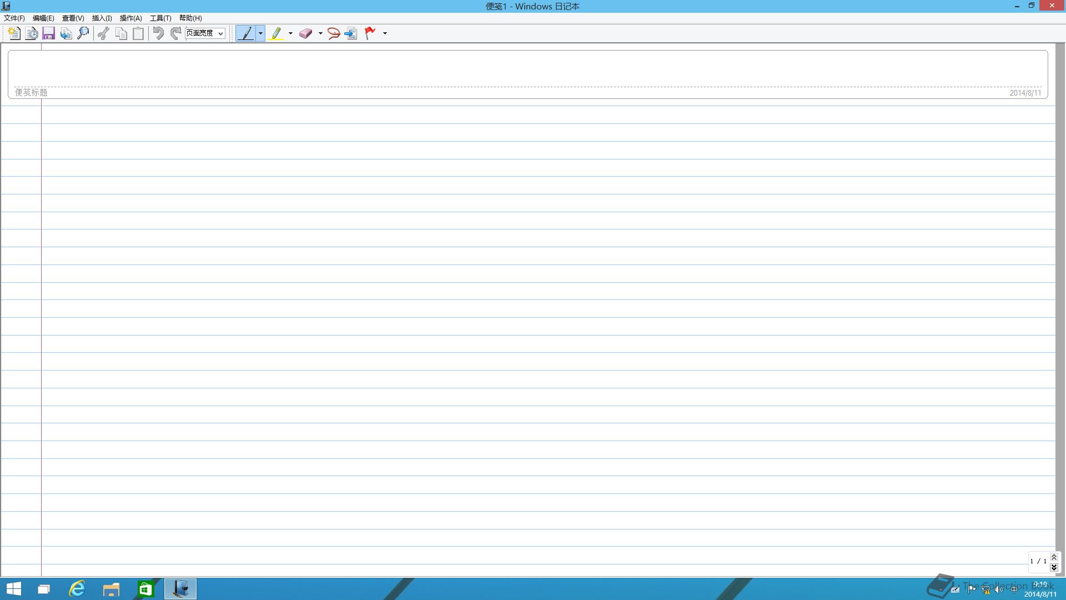Click the Cut scissors icon
The width and height of the screenshot is (1066, 600).
(103, 33)
